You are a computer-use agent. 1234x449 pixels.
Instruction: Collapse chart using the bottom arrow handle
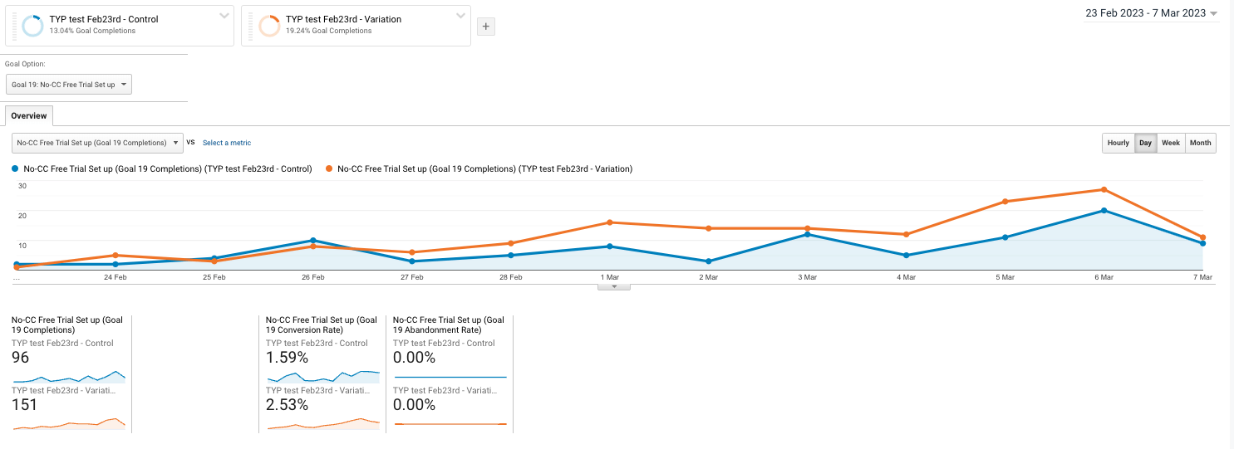(613, 286)
